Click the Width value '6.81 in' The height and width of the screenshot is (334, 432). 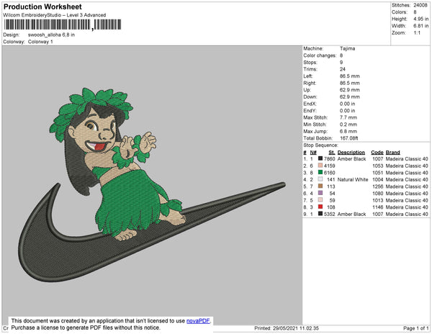pyautogui.click(x=420, y=26)
